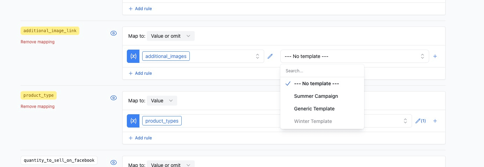Pick the checked '--- No template ---' option
Screen dimensions: 484x167
point(316,83)
